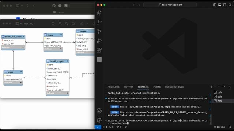Screen dimensions: 234x131
Task: Show inspector info in Preview window
Action: 53,23
